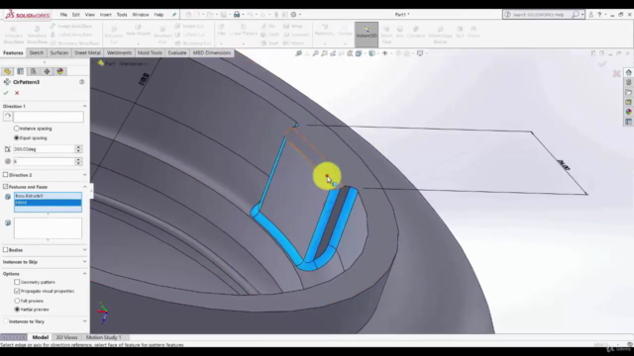Click the 360.00deg angle field
634x356 pixels.
pyautogui.click(x=44, y=149)
